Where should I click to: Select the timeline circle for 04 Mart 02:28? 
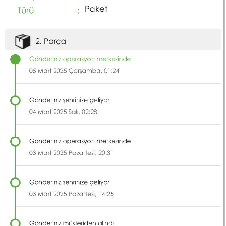tap(15, 100)
